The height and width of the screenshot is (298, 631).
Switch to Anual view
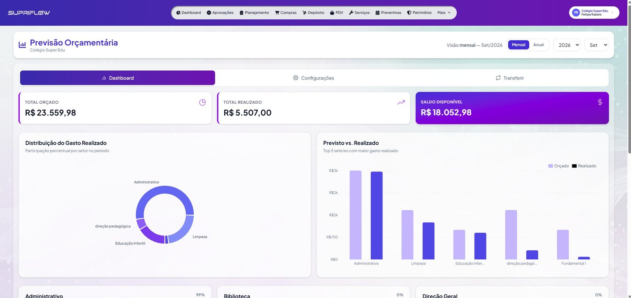coord(538,45)
